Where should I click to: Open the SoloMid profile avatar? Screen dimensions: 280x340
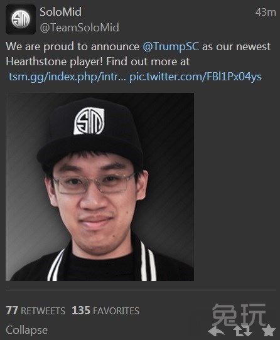21,19
